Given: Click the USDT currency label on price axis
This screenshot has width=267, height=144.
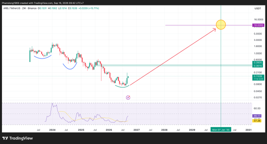Looking at the screenshot, I should coord(258,8).
